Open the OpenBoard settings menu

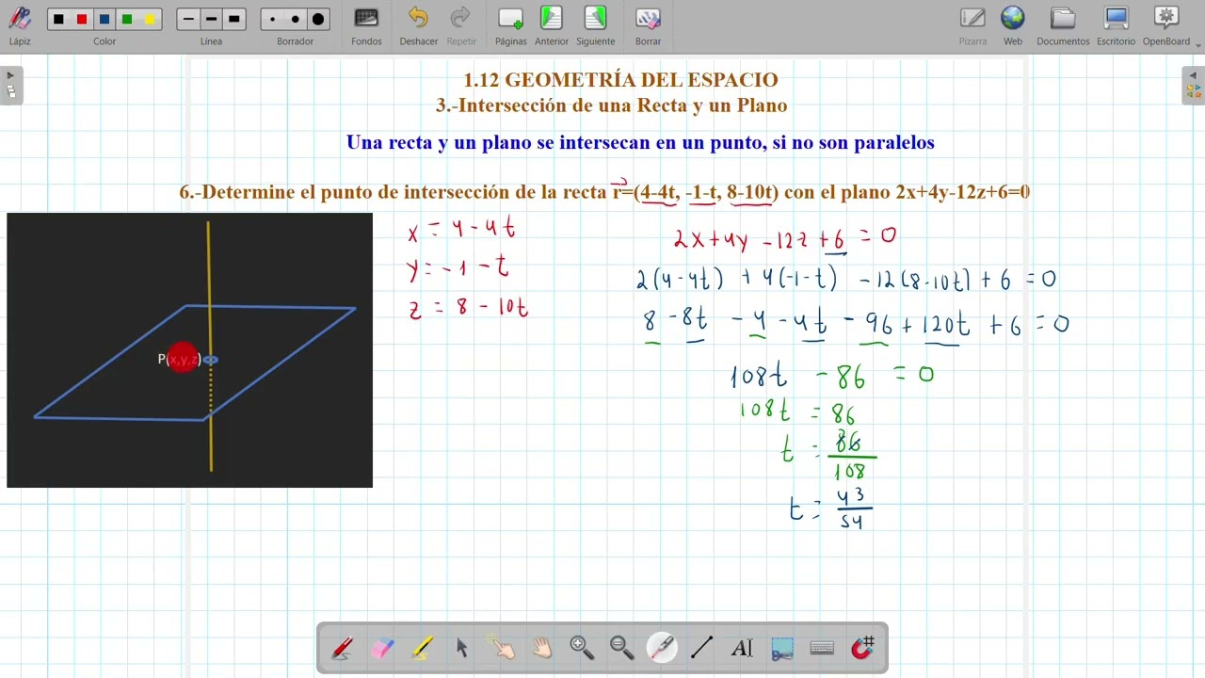coord(1166,24)
